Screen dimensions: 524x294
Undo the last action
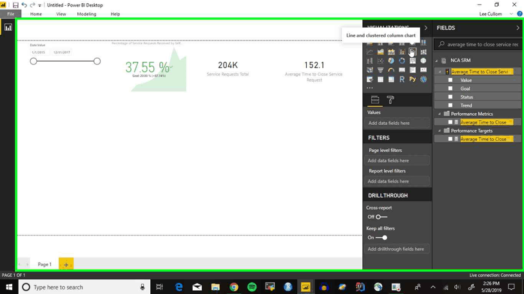coord(24,5)
